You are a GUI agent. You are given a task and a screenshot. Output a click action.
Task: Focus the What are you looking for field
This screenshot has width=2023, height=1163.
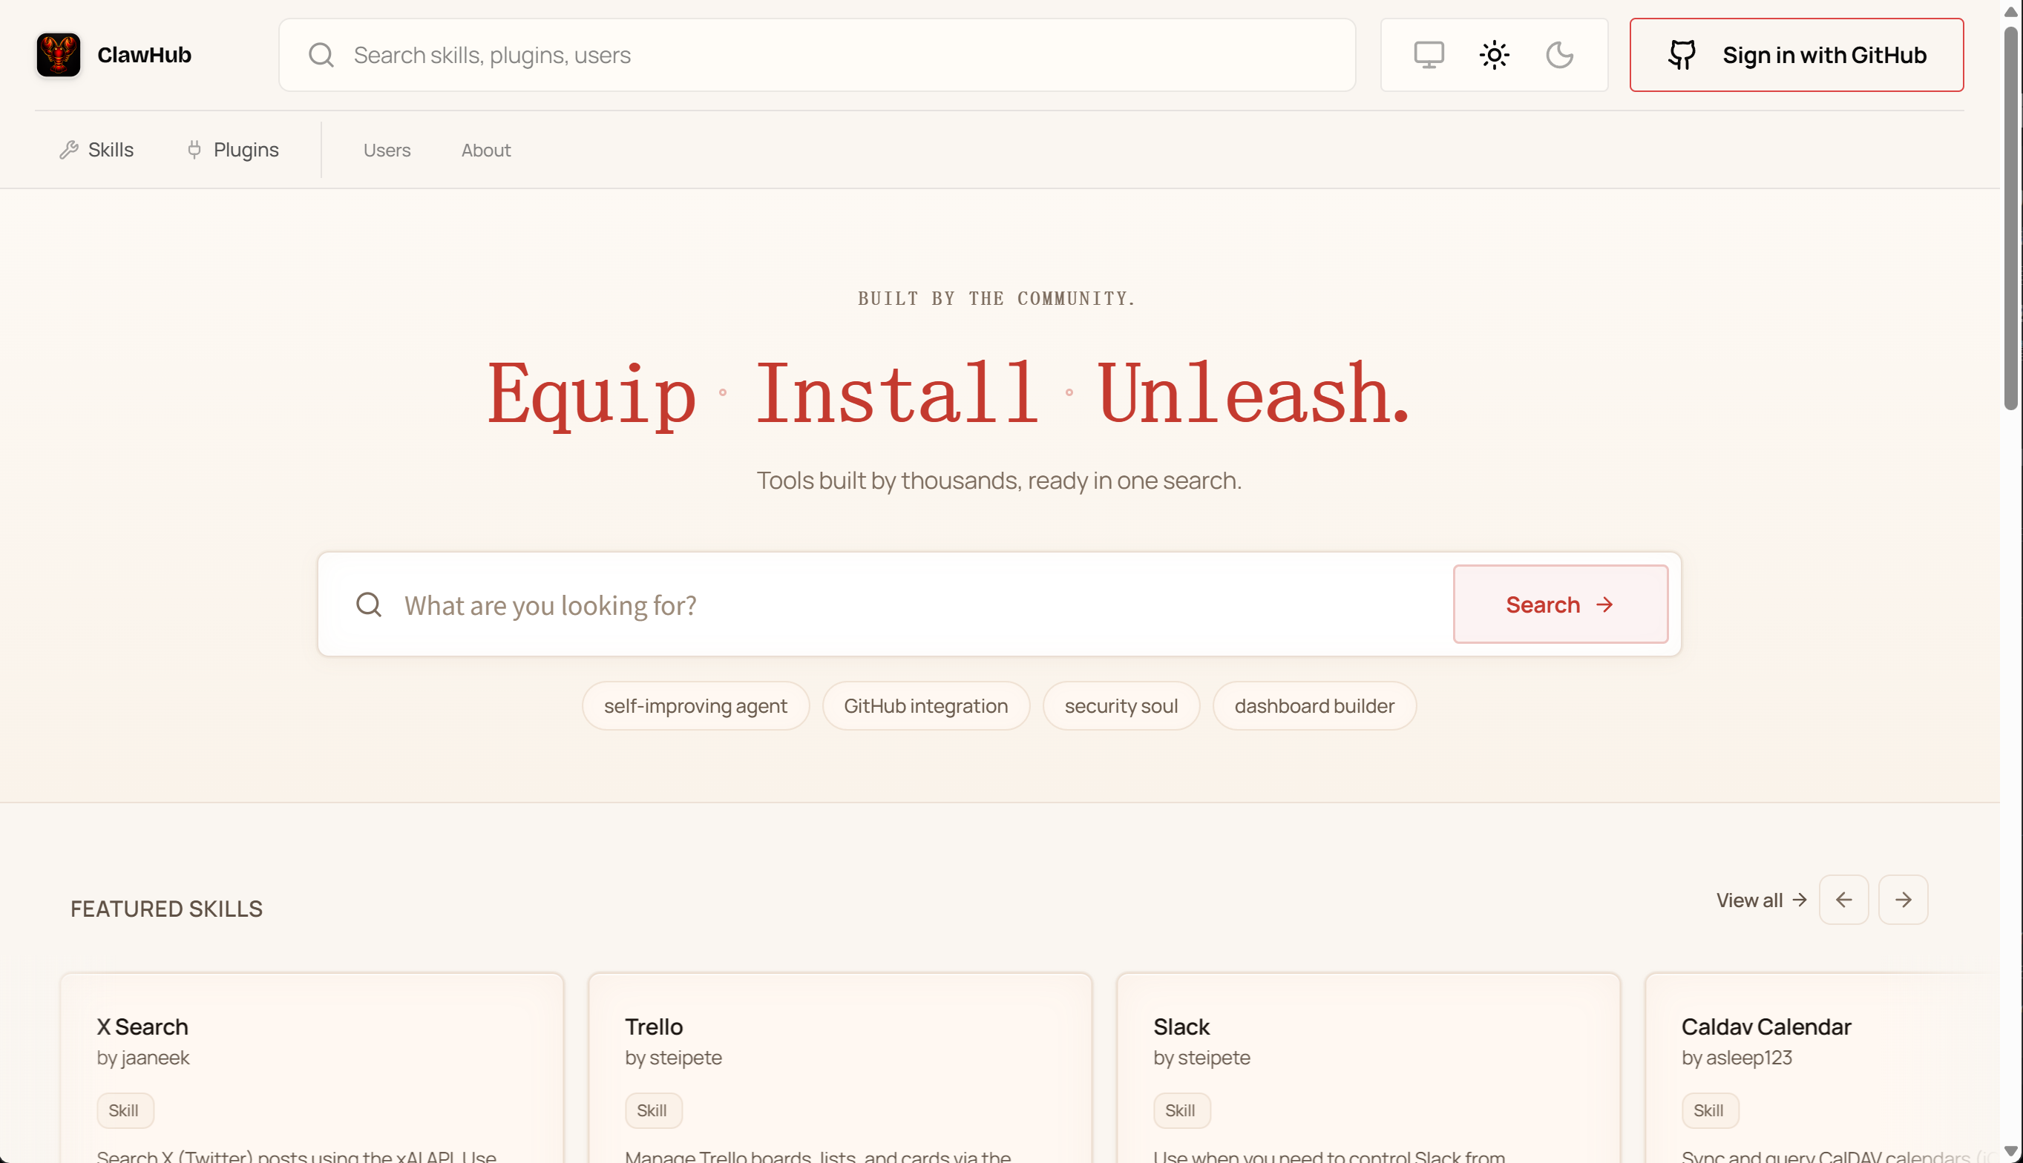click(x=887, y=604)
